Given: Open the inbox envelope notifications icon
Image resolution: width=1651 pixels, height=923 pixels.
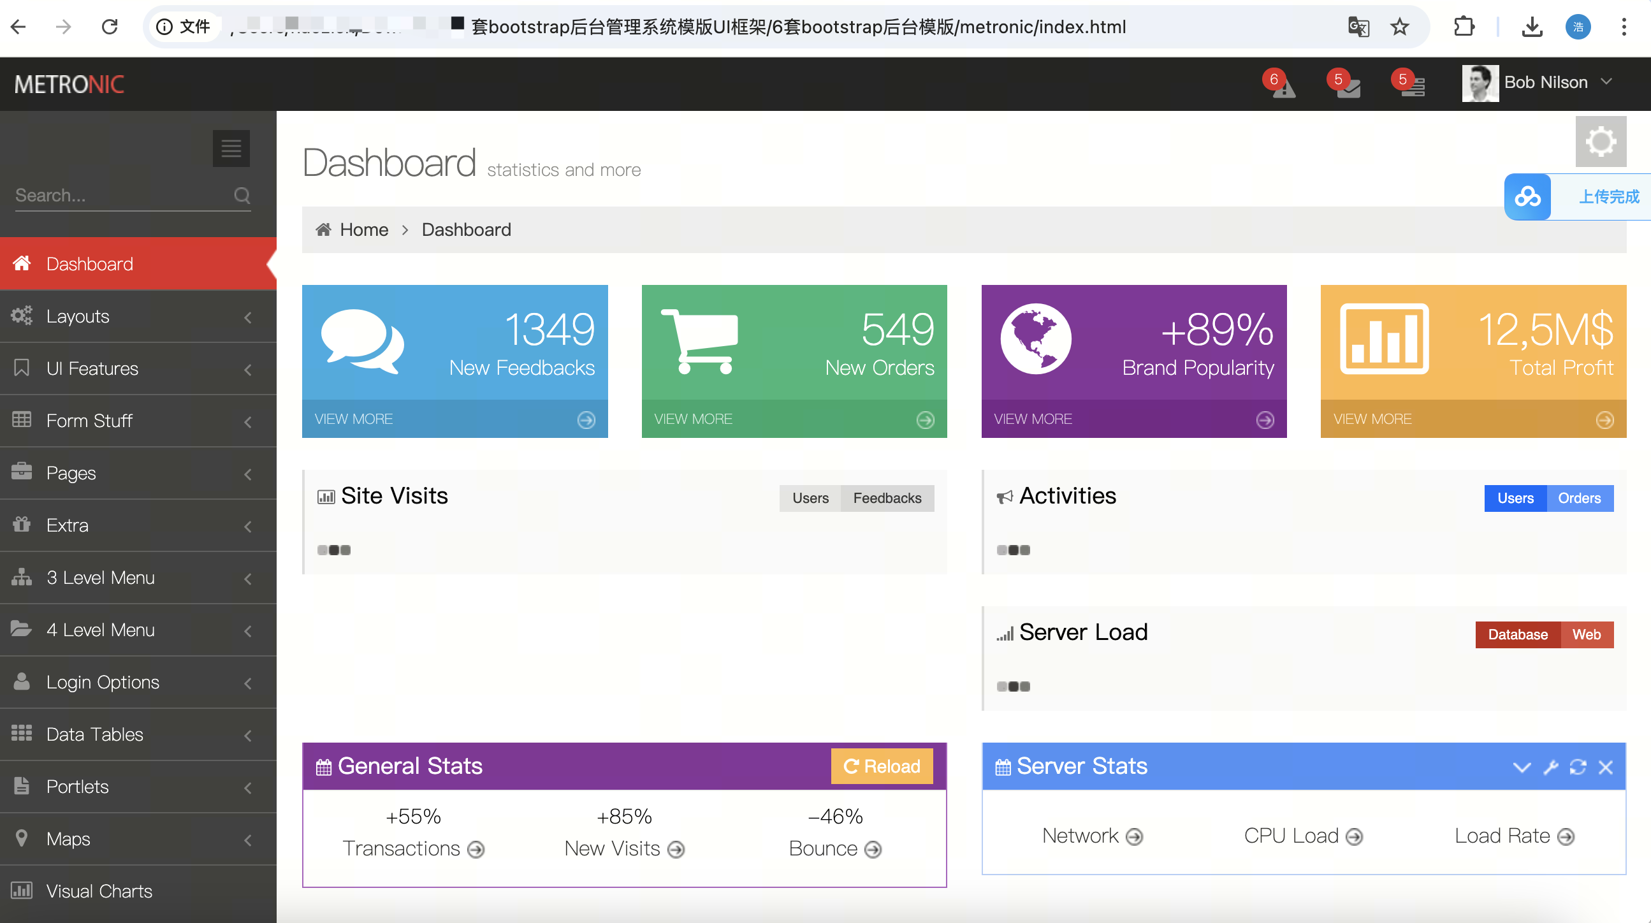Looking at the screenshot, I should (x=1347, y=87).
